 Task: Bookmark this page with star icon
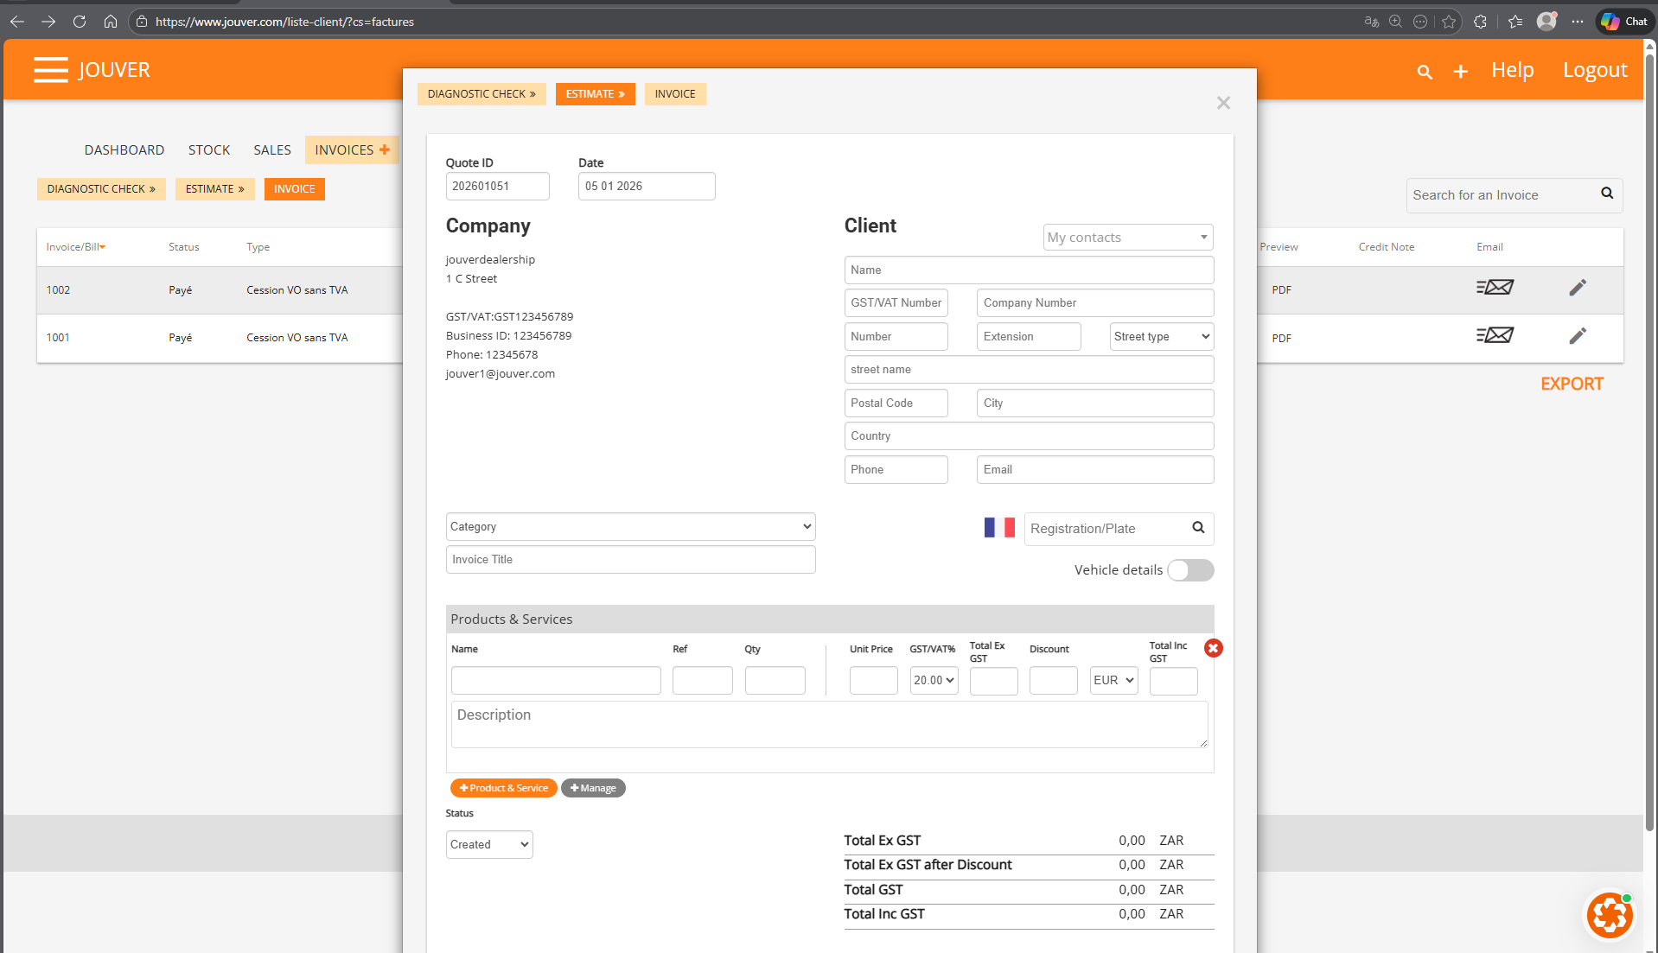1449,22
